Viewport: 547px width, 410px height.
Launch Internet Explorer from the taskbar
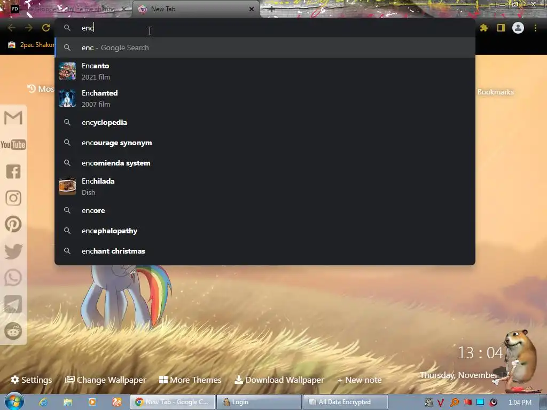pos(43,402)
